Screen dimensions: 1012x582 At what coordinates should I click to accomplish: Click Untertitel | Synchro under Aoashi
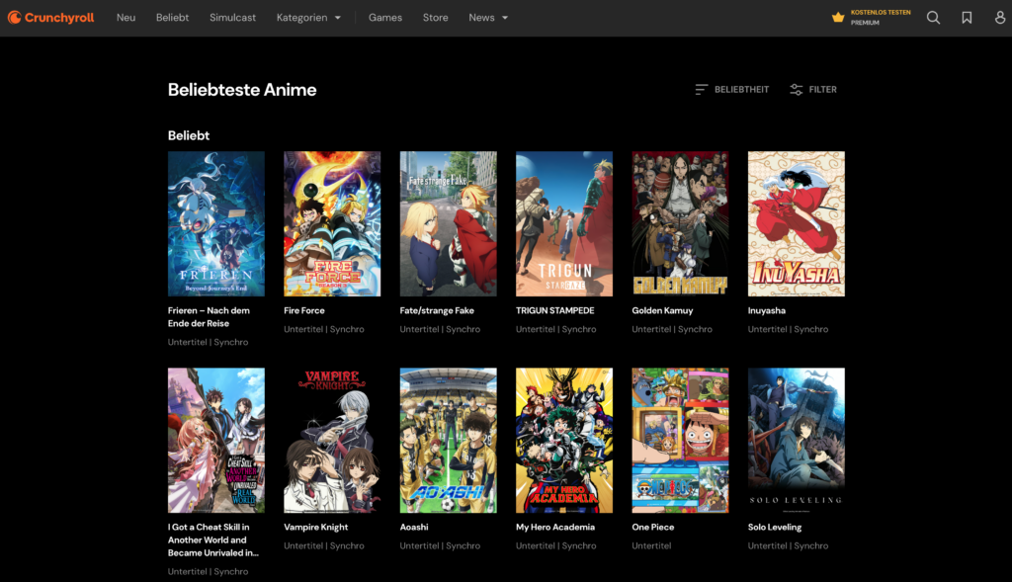(440, 545)
